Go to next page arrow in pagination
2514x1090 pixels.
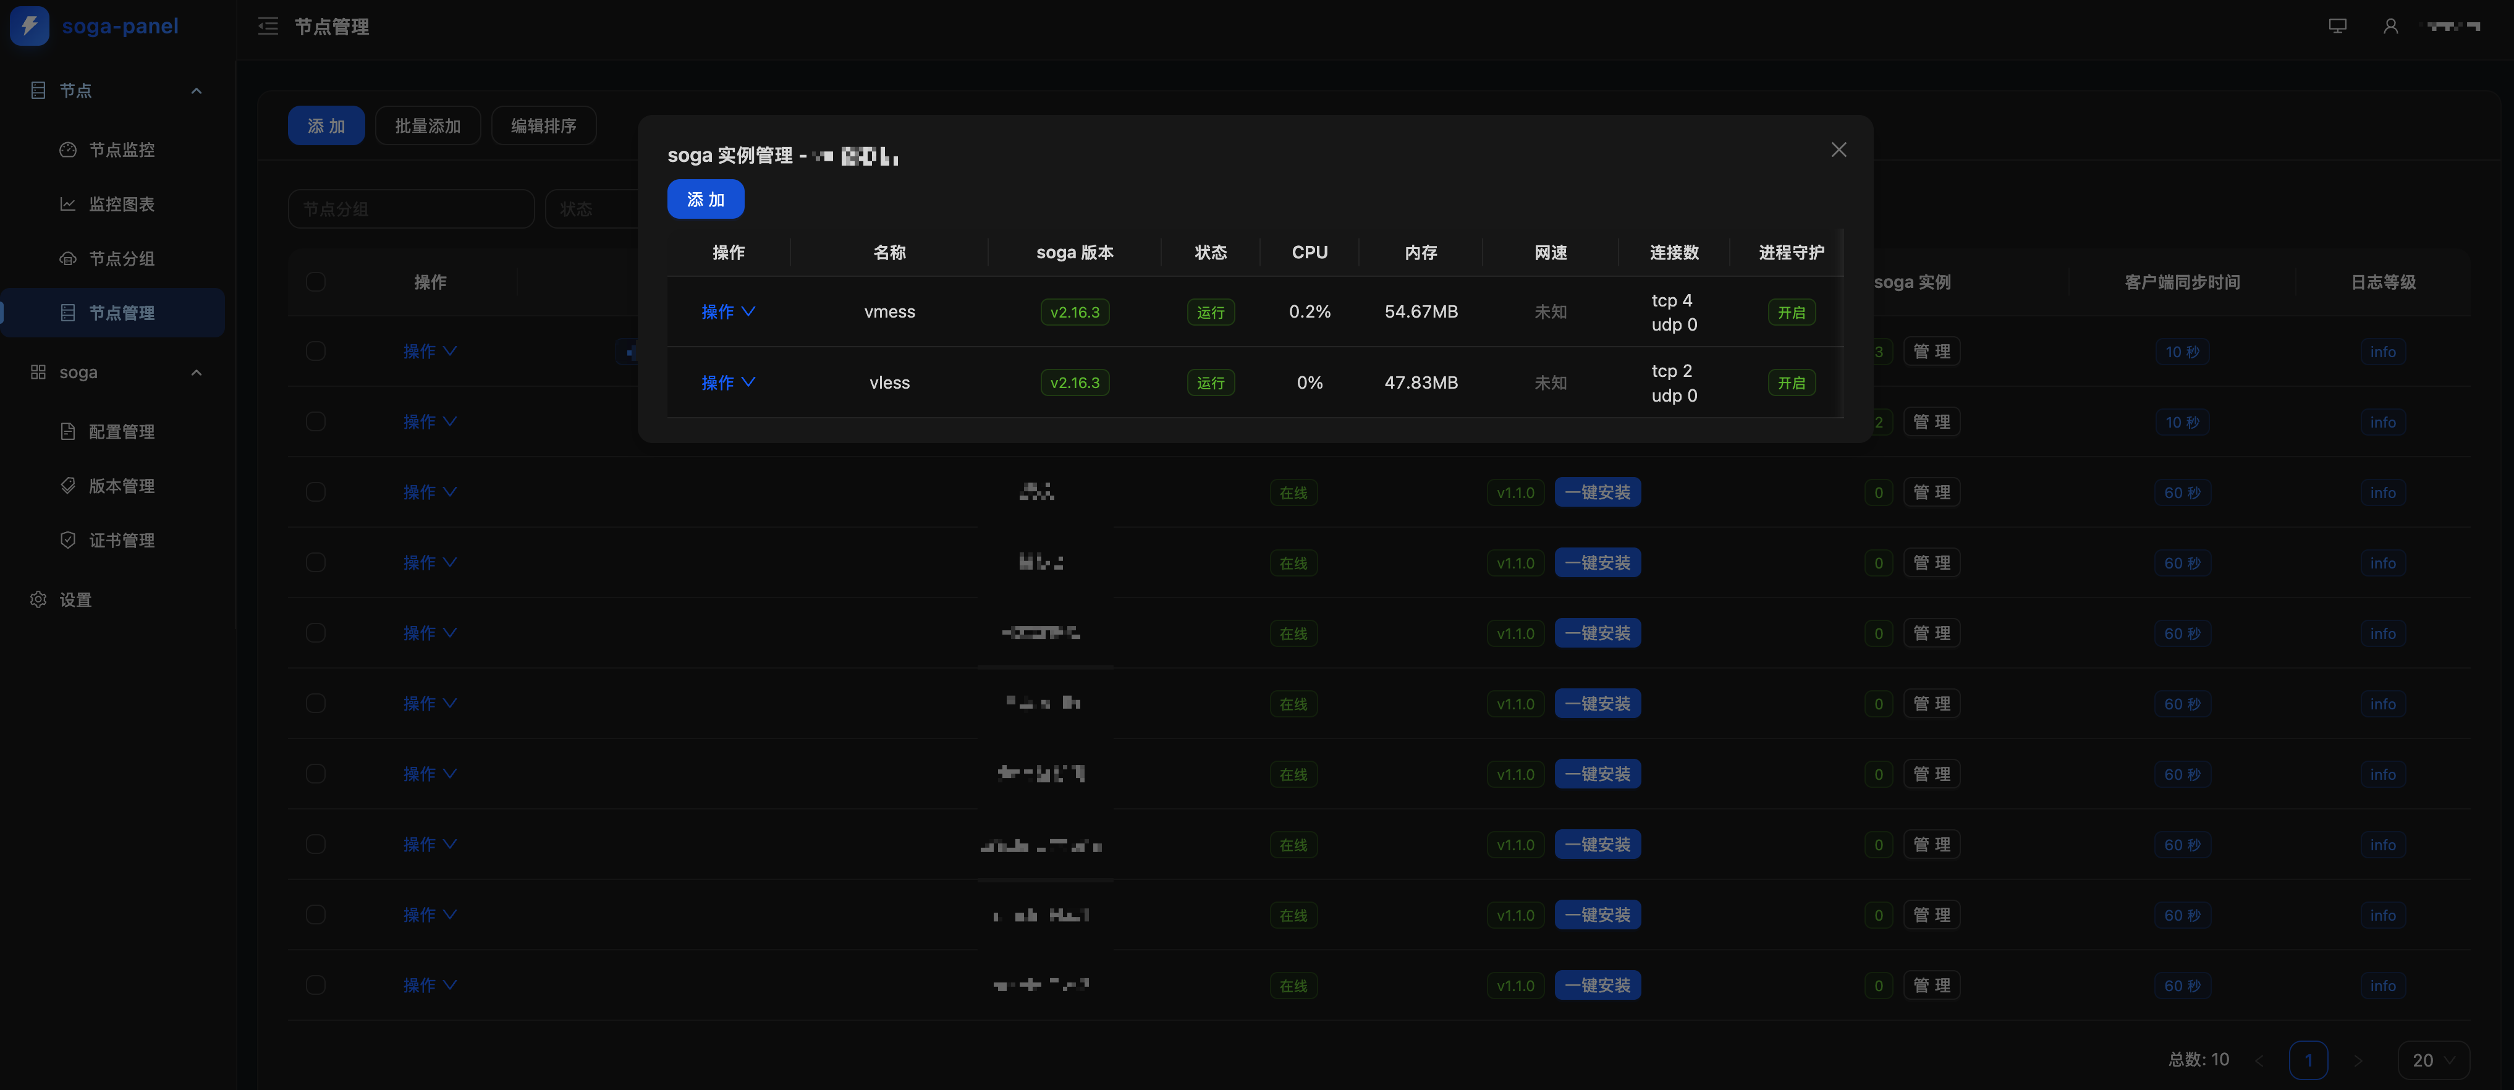(2358, 1060)
